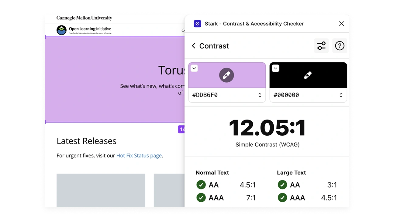This screenshot has height=221, width=394.
Task: Click the Open Learning Initiative logo
Action: click(62, 30)
